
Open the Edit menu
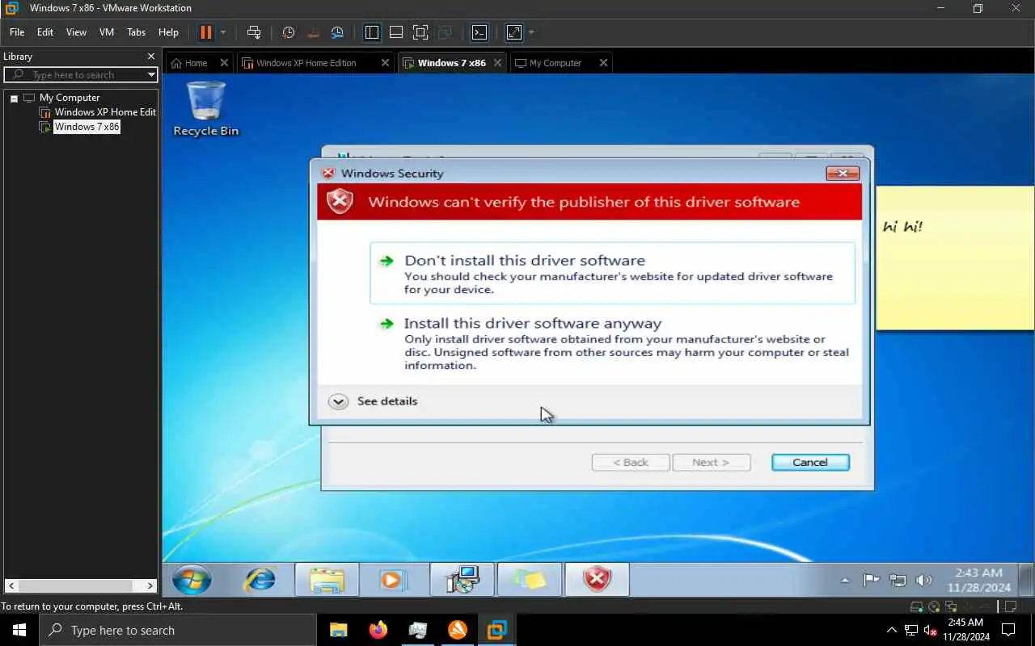45,32
